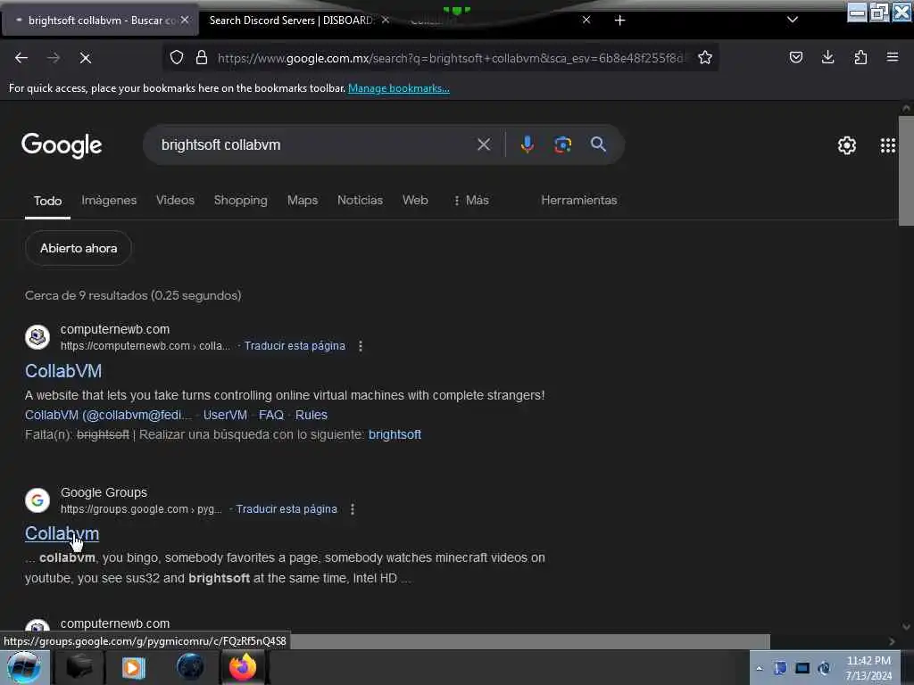The image size is (914, 685).
Task: Click the forward navigation arrow
Action: 53,58
